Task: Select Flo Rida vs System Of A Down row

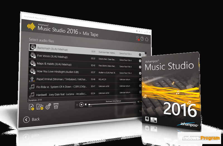Action: click(x=85, y=86)
